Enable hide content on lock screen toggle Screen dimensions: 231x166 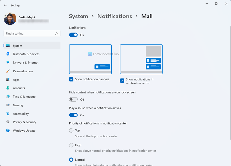[73, 99]
